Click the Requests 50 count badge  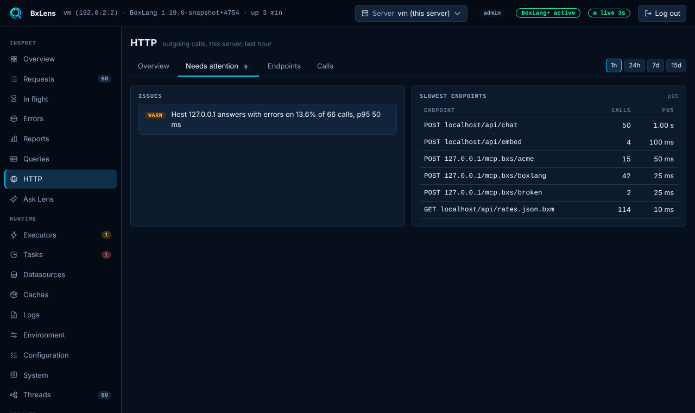(x=104, y=79)
